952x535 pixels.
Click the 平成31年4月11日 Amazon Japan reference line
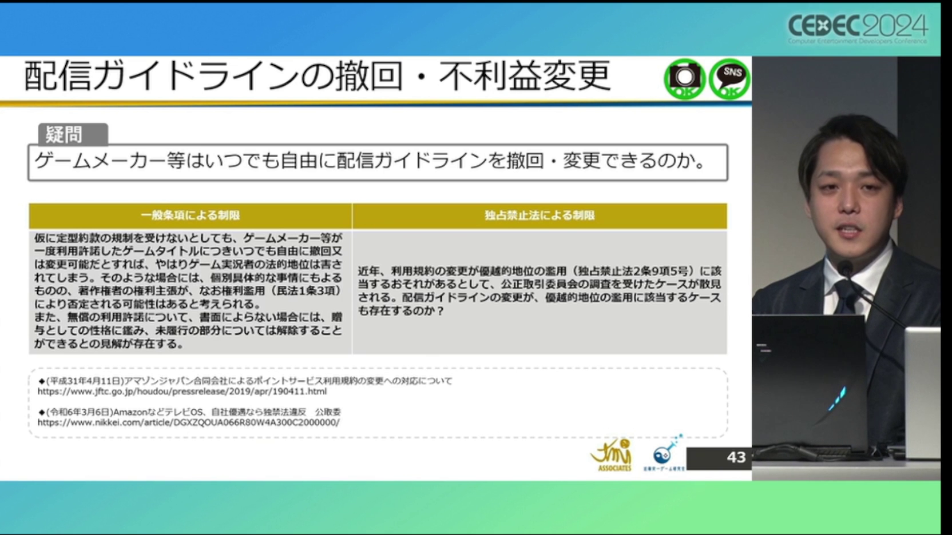(245, 381)
